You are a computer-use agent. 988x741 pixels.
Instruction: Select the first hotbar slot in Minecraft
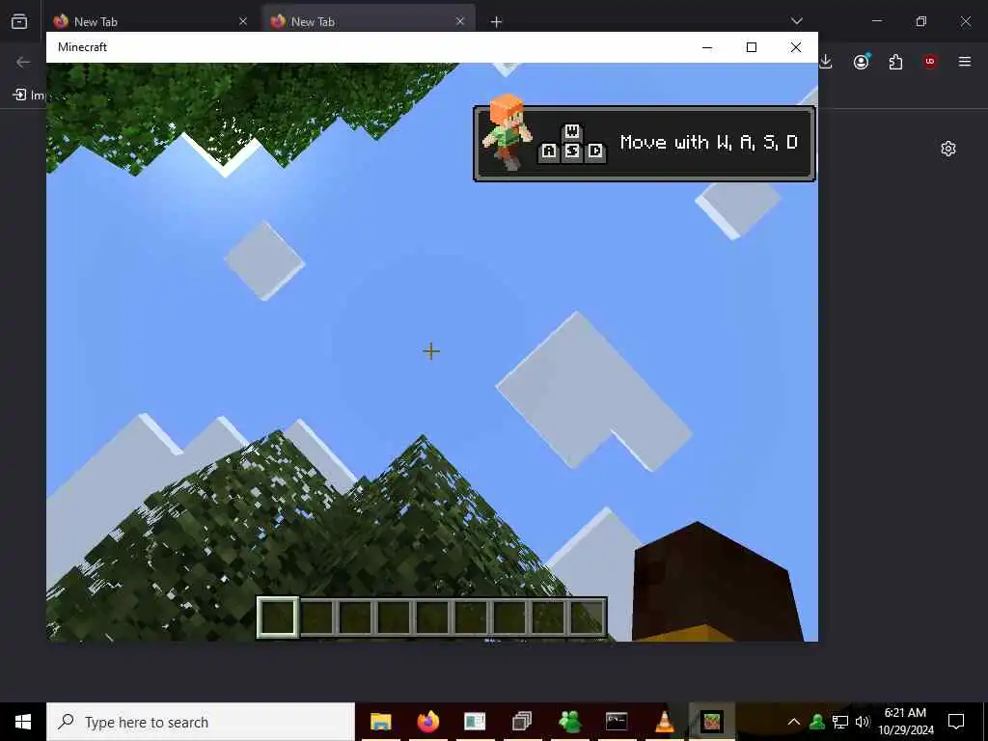coord(278,617)
